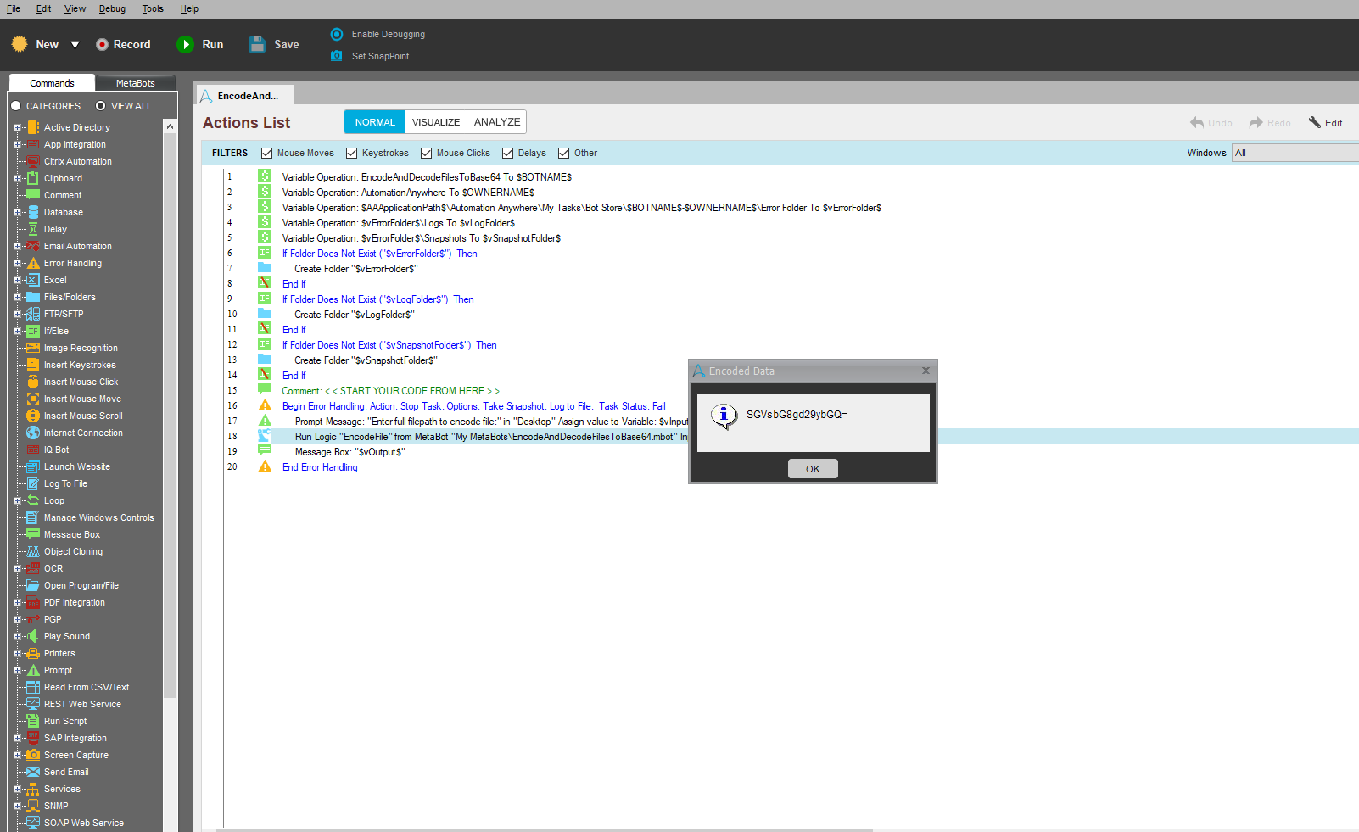
Task: Select the Launch Website command icon
Action: pyautogui.click(x=33, y=466)
